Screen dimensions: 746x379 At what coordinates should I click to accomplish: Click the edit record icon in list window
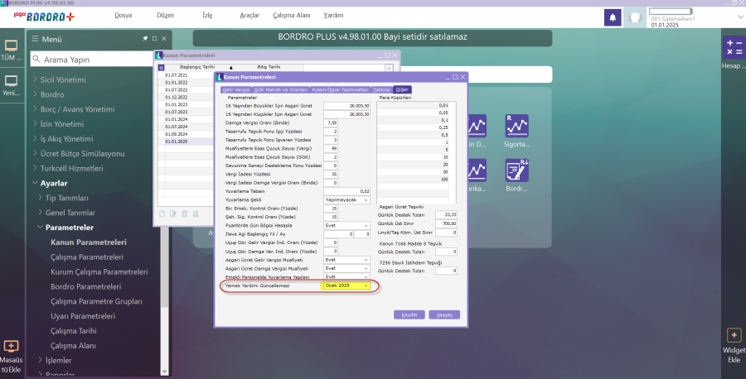172,214
